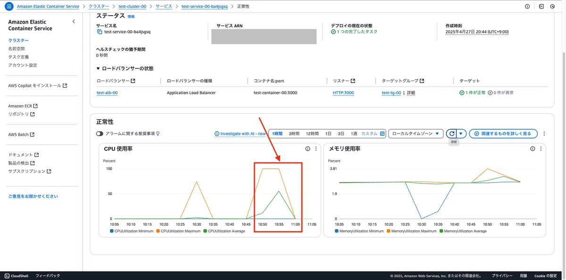The height and width of the screenshot is (280, 566).
Task: Select the 12時間 time range
Action: tap(312, 134)
